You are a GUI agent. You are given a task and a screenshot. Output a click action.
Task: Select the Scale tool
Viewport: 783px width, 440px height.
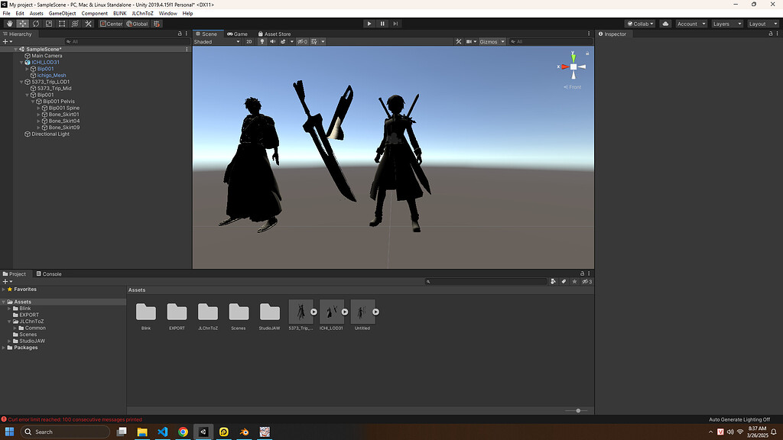pyautogui.click(x=48, y=23)
